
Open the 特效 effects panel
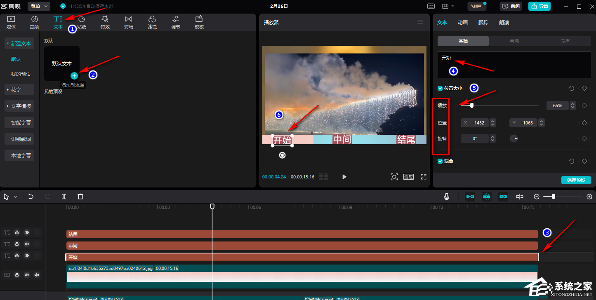point(105,22)
